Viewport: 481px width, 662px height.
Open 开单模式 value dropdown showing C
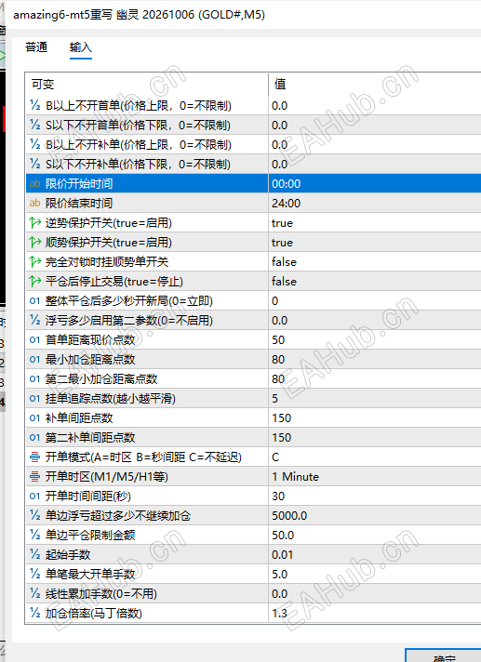375,457
